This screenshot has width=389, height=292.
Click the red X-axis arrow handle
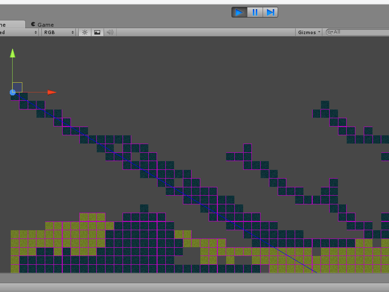pos(52,92)
